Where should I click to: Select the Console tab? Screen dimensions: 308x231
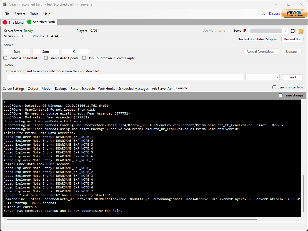182,88
